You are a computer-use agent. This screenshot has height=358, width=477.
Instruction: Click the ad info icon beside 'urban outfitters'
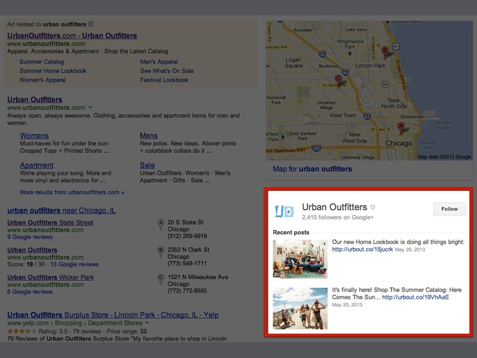(x=90, y=24)
